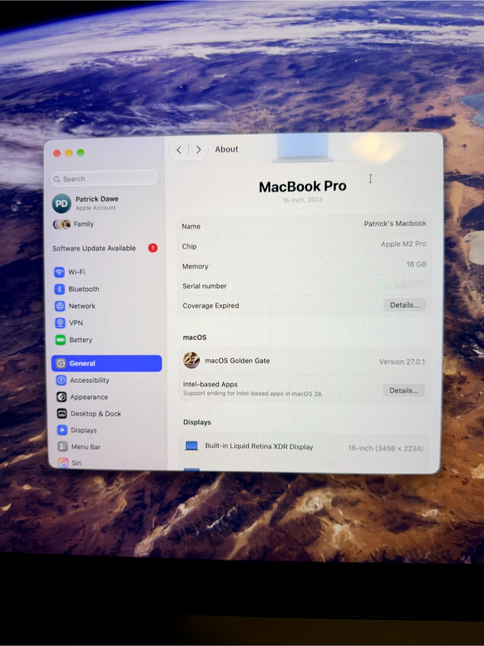The height and width of the screenshot is (646, 484).
Task: Click the Serial number row label
Action: pyautogui.click(x=204, y=286)
